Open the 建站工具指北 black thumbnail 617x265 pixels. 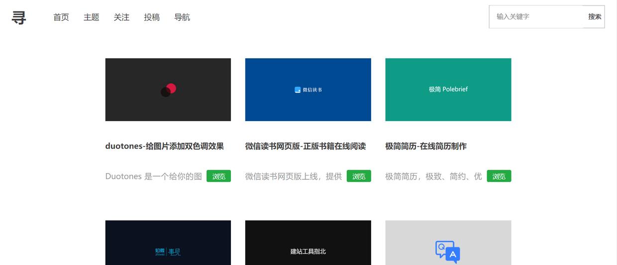tap(308, 243)
